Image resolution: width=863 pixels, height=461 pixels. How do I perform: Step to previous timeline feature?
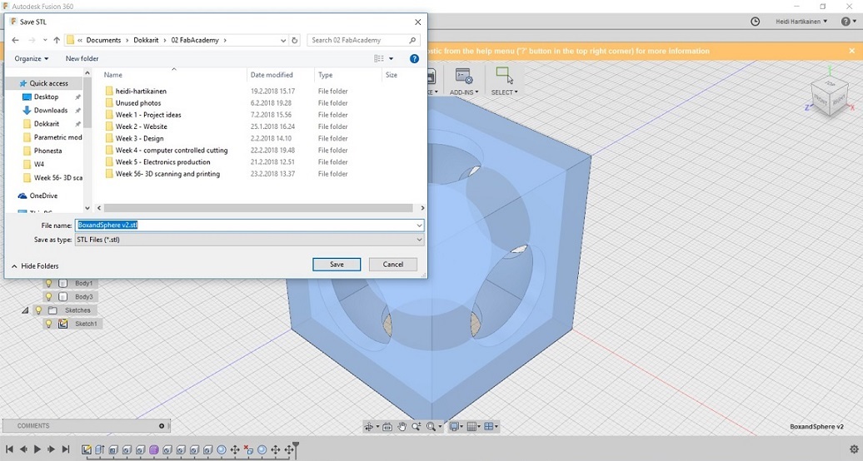(23, 449)
